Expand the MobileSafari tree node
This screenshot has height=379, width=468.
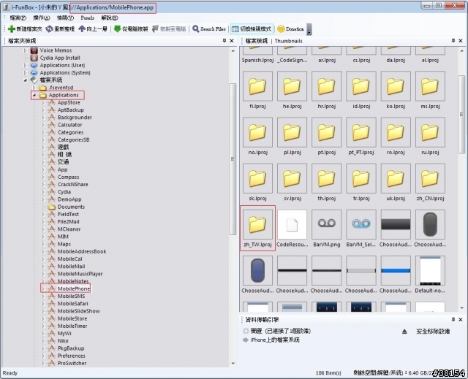tap(42, 304)
